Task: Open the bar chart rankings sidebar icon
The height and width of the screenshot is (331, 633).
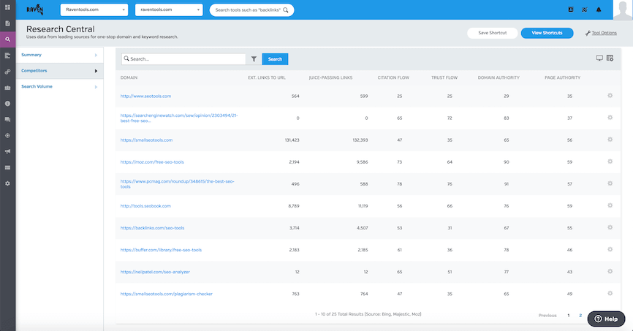Action: pyautogui.click(x=7, y=56)
